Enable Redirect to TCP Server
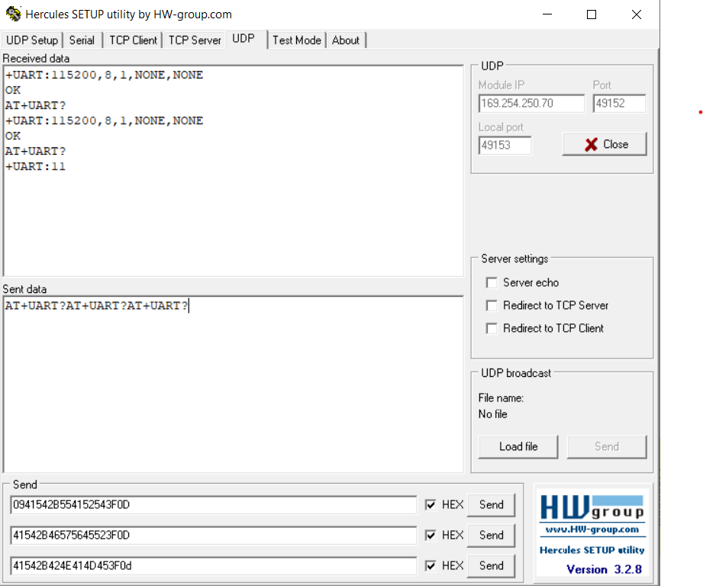Image resolution: width=703 pixels, height=586 pixels. pos(492,305)
